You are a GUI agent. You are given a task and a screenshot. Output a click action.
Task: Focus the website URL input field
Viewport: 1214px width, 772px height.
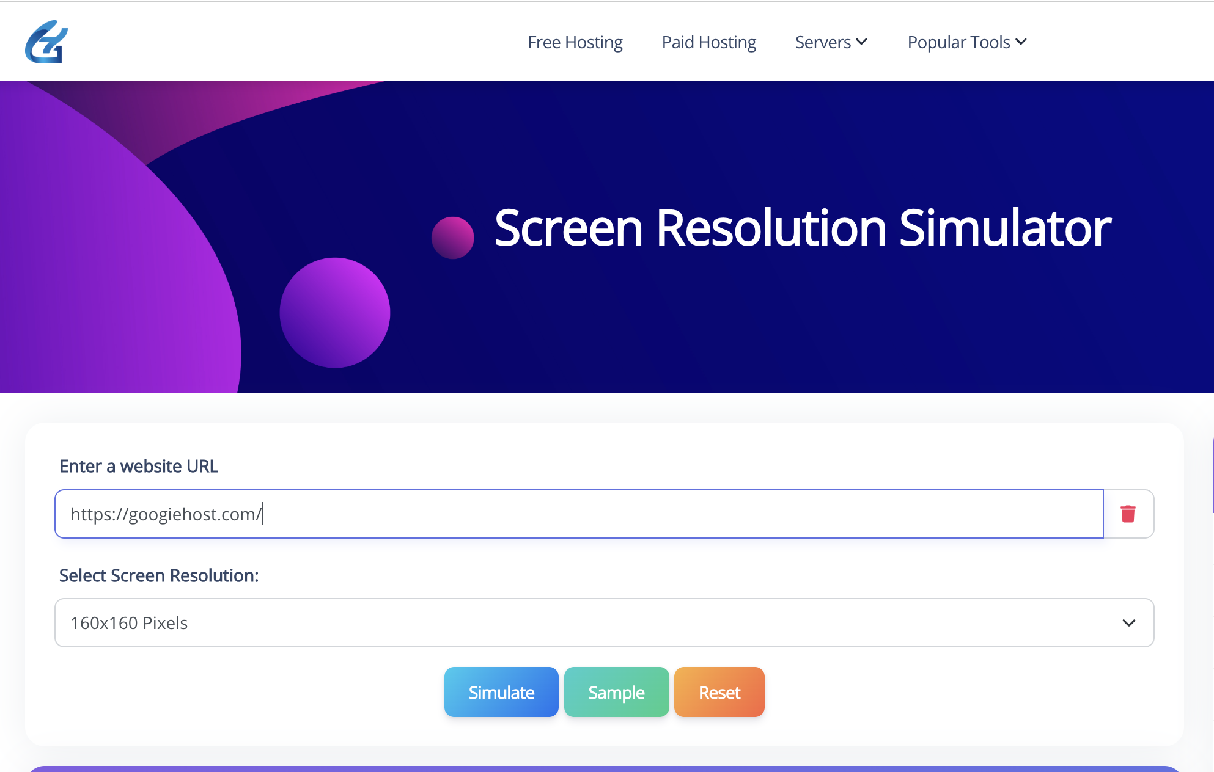(578, 514)
